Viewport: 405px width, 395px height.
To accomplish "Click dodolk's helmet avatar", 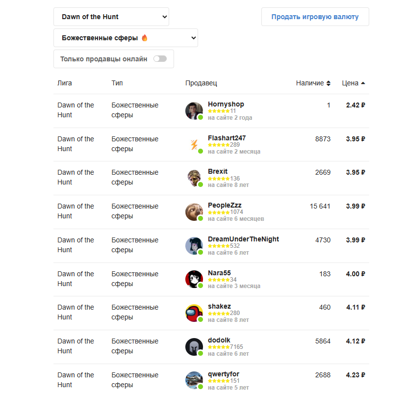I will click(194, 347).
